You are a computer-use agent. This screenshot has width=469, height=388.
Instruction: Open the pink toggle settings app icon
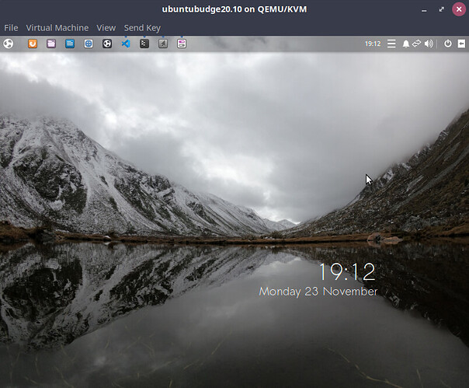[182, 44]
